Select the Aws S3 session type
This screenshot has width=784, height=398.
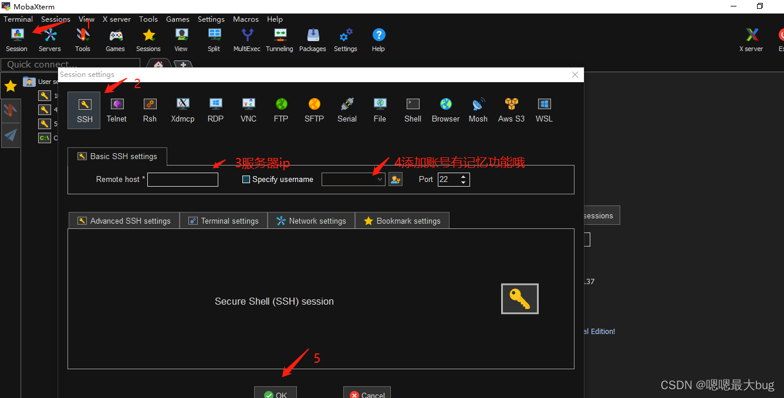click(x=511, y=110)
